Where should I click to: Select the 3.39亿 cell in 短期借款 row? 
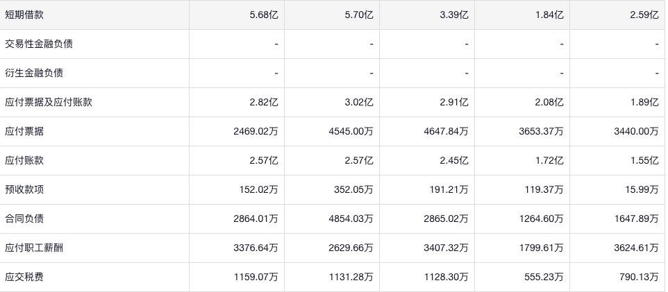pyautogui.click(x=454, y=15)
